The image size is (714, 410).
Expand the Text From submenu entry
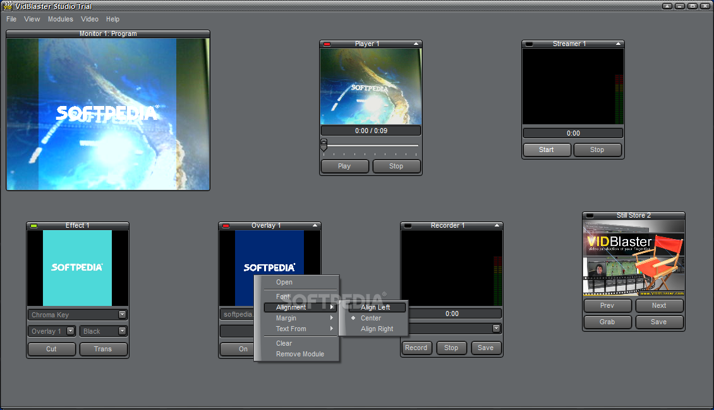point(301,329)
